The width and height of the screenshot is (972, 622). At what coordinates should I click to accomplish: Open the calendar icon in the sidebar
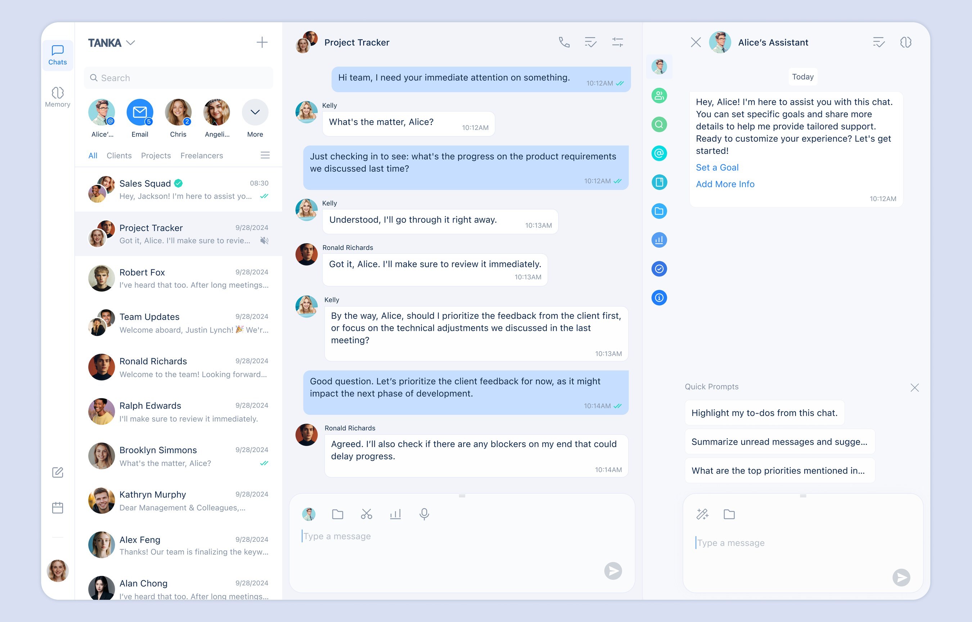pos(58,507)
